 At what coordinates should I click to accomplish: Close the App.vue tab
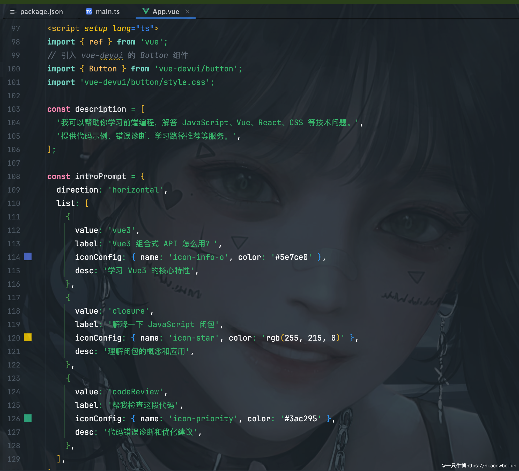[x=187, y=11]
